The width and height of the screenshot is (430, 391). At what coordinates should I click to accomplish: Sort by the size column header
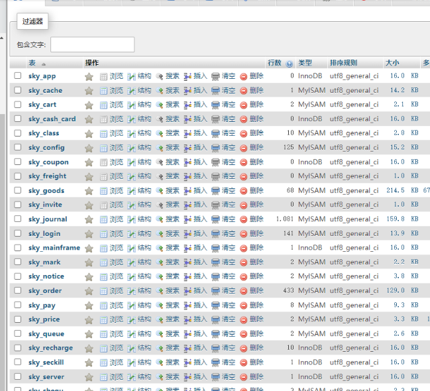pyautogui.click(x=392, y=63)
